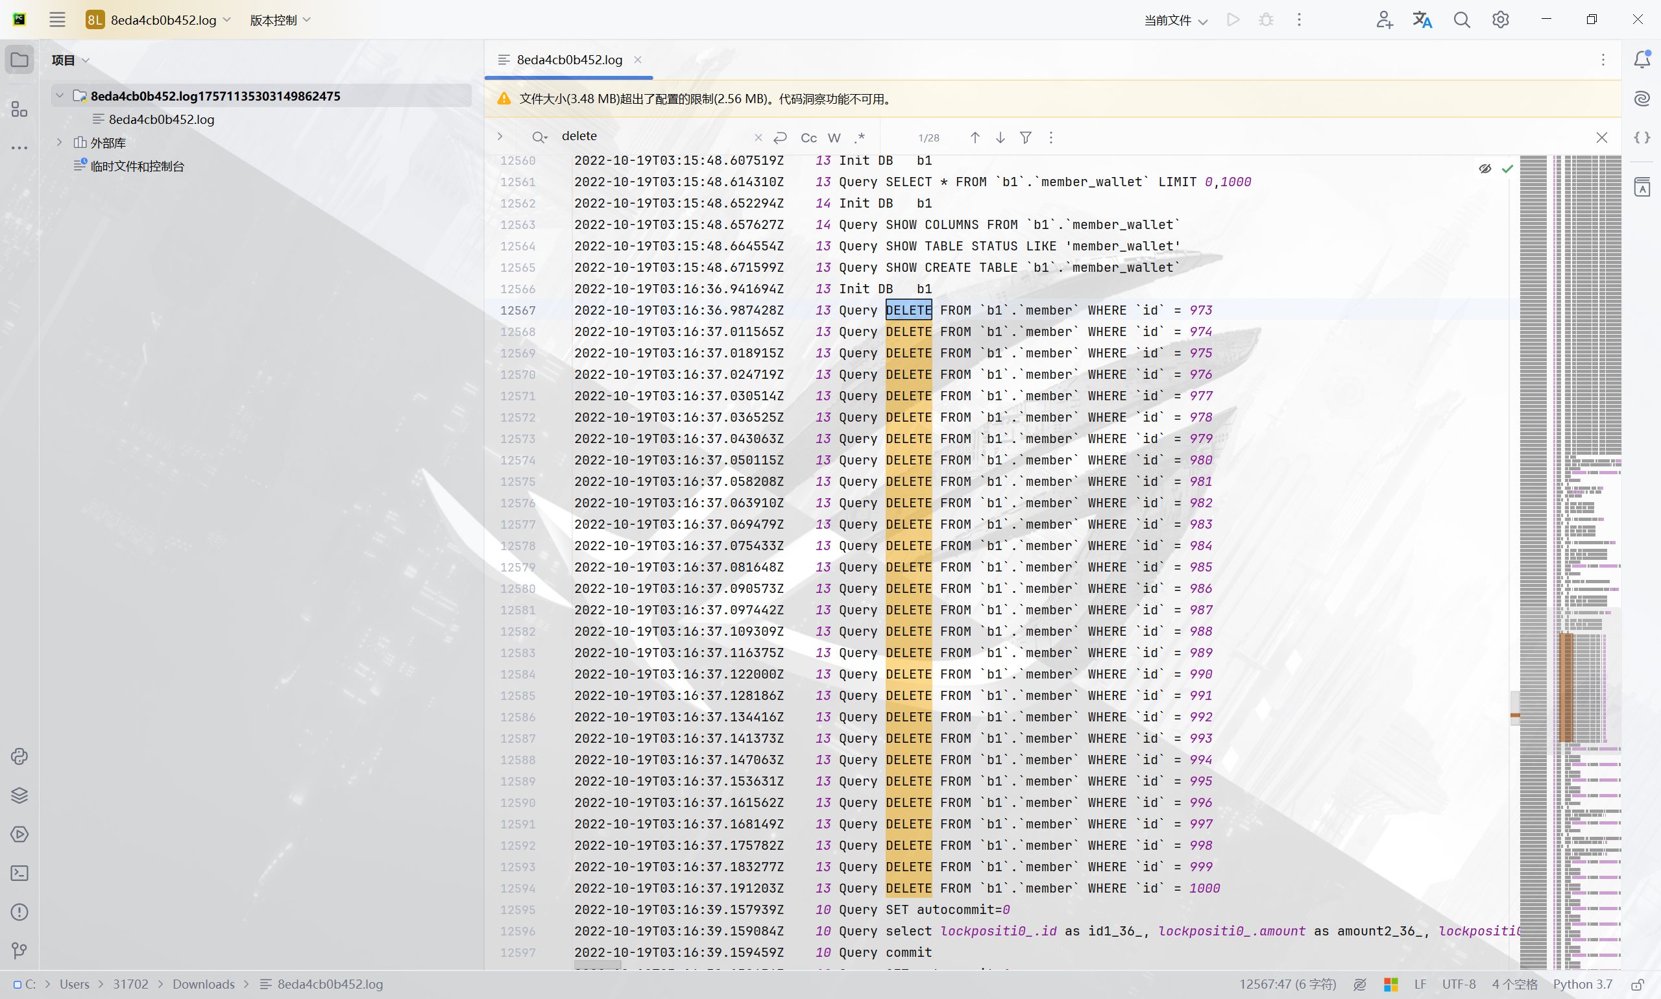Insert new line in search field
The image size is (1661, 999).
[781, 138]
